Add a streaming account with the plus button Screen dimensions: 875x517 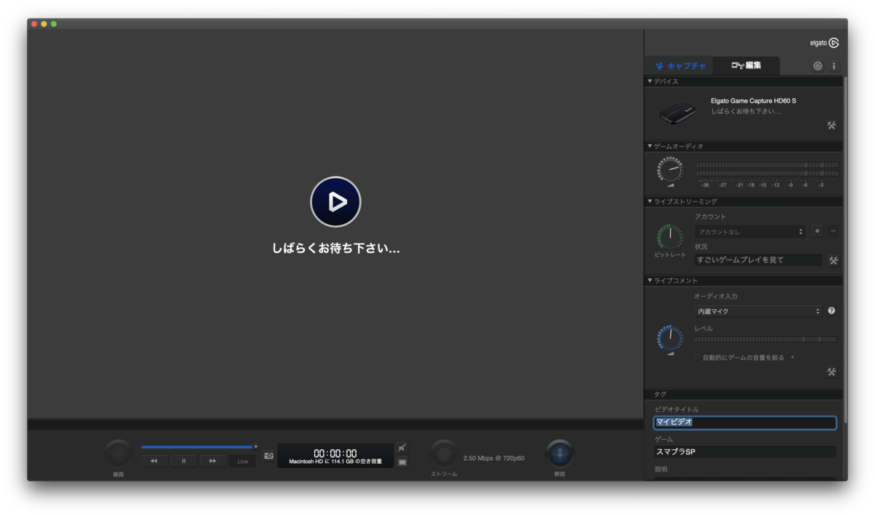point(817,231)
